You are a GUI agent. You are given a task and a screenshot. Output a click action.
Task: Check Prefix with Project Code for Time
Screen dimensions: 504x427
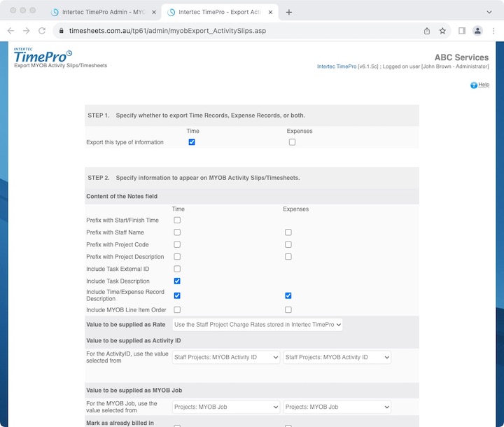[x=177, y=245]
